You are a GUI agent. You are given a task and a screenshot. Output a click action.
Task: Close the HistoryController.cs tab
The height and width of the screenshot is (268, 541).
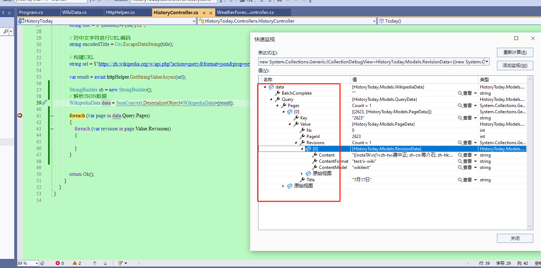pos(211,13)
